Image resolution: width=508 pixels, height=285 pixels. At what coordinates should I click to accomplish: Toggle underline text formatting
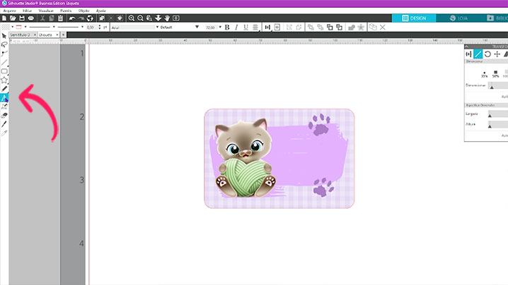tap(245, 27)
